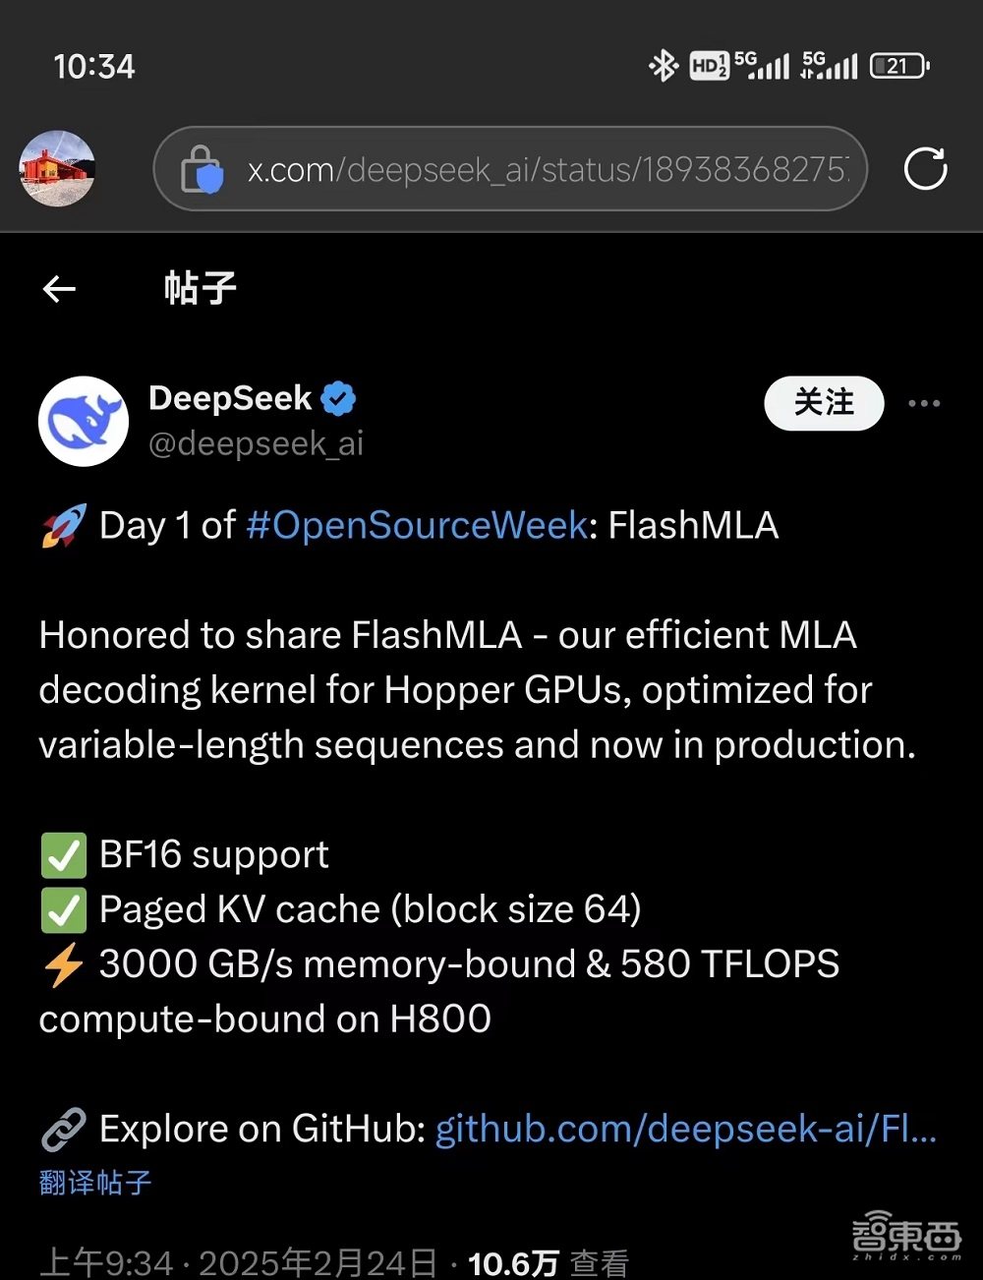Translate the post via 翻译帖子
Image resolution: width=983 pixels, height=1280 pixels.
[93, 1183]
